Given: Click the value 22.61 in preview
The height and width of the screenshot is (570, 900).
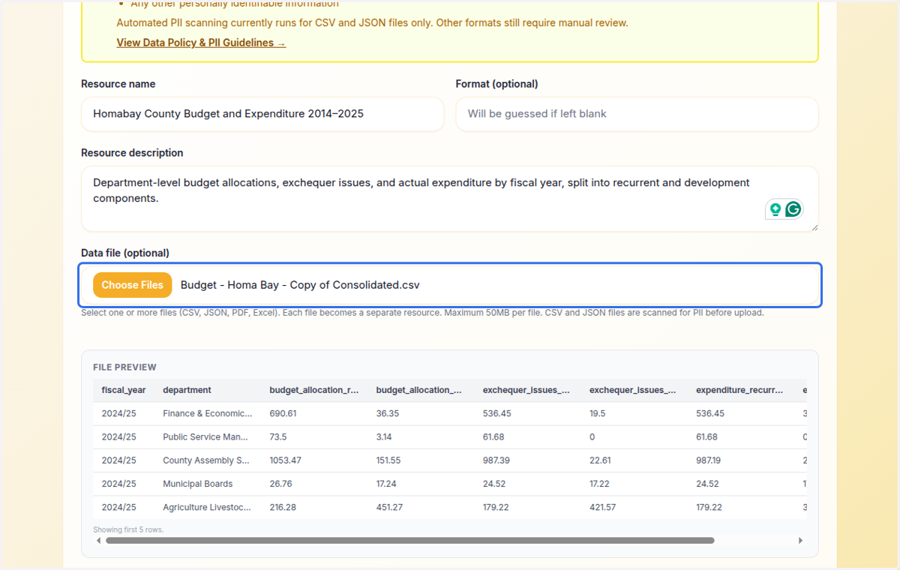Looking at the screenshot, I should click(600, 460).
